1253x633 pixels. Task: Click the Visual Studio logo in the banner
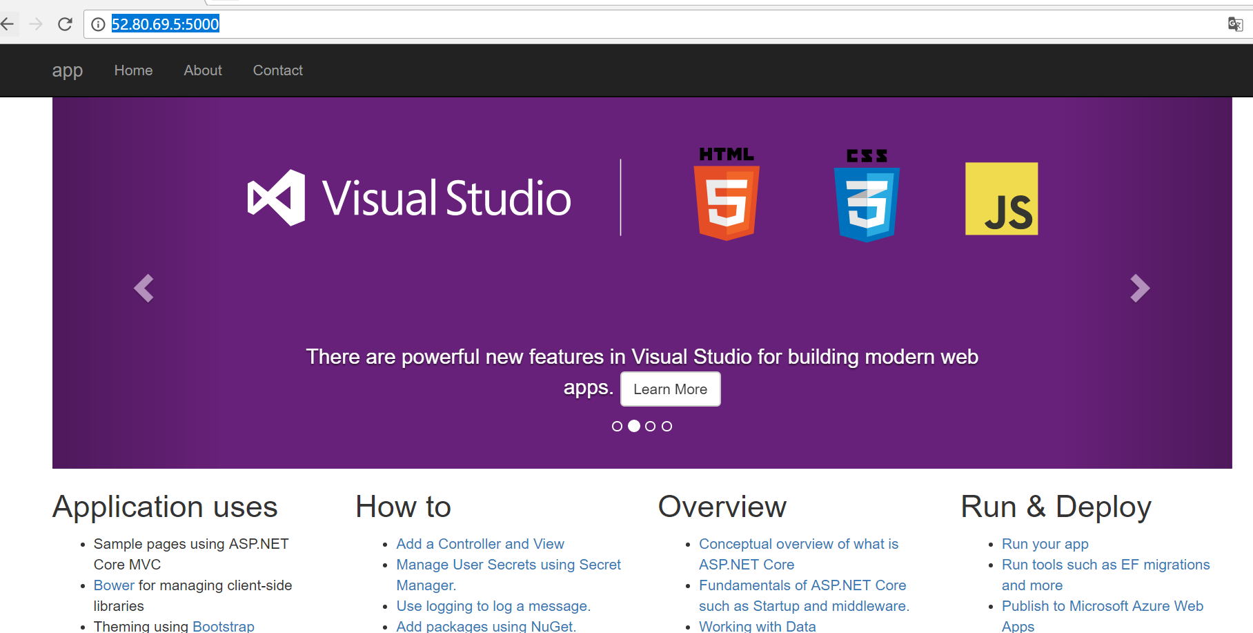pyautogui.click(x=409, y=198)
